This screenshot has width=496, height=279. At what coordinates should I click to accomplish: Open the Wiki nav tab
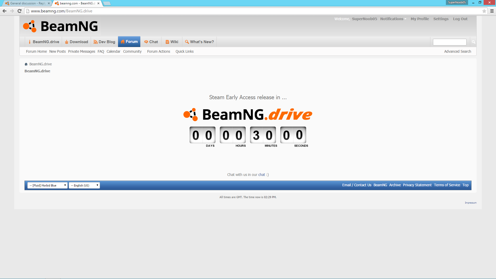pos(172,42)
